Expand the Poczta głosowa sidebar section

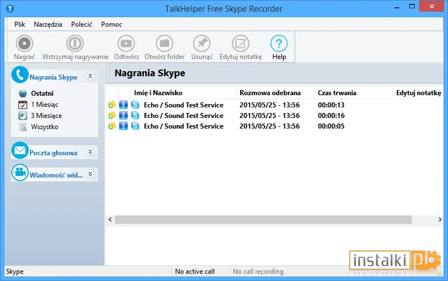91,152
